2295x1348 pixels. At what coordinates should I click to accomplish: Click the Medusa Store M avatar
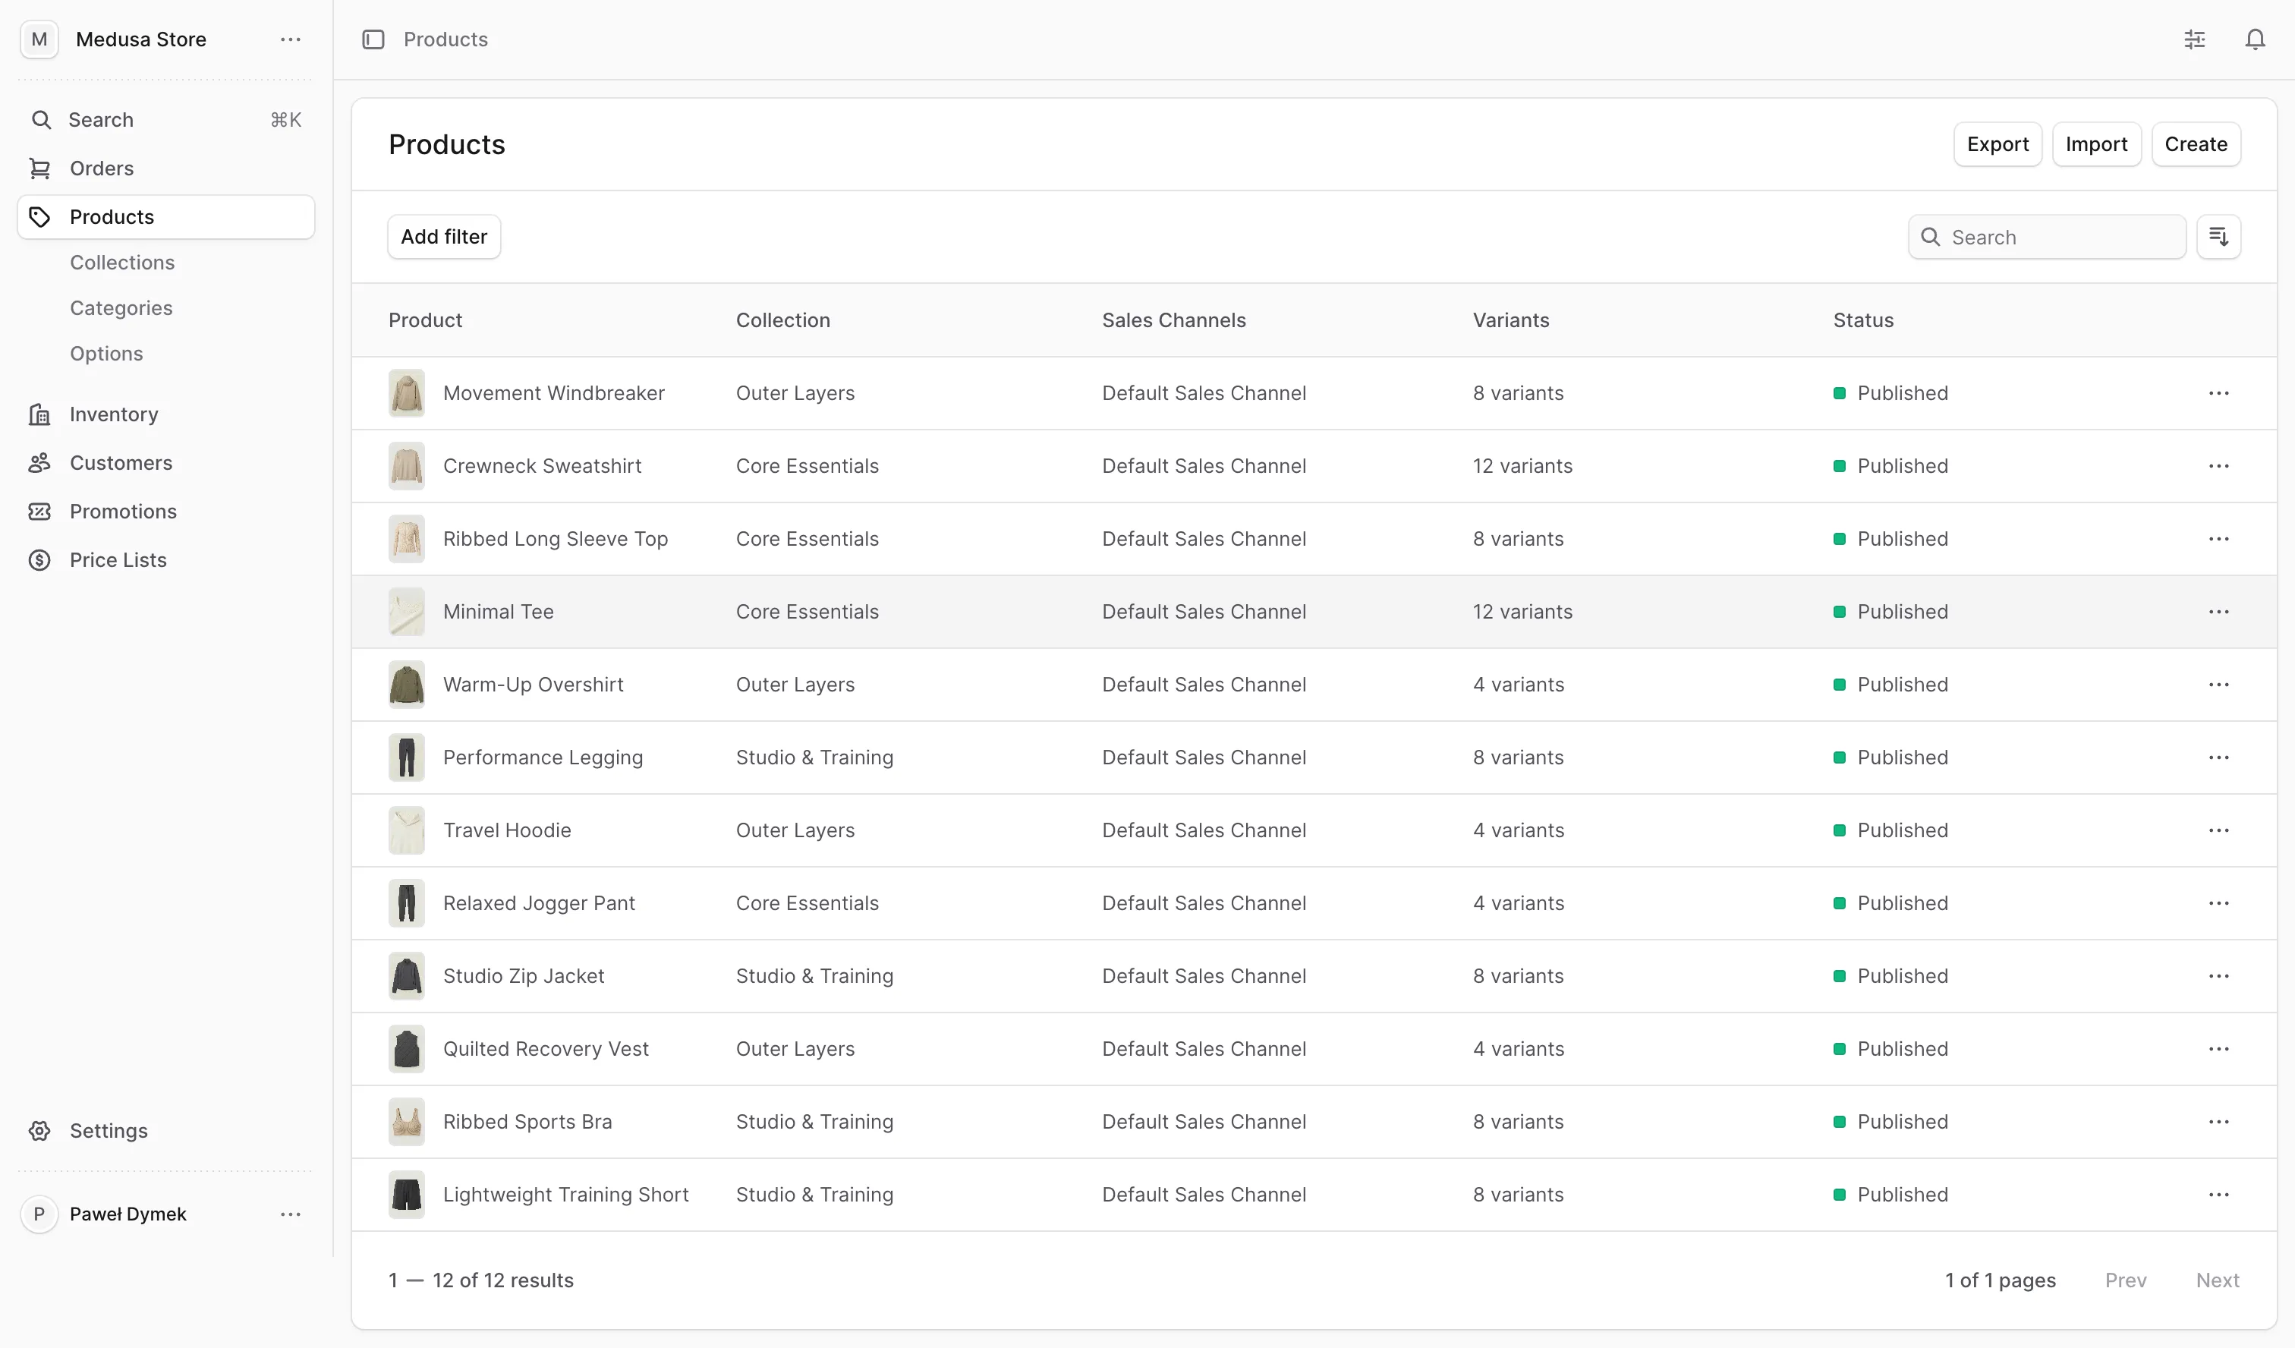coord(39,39)
